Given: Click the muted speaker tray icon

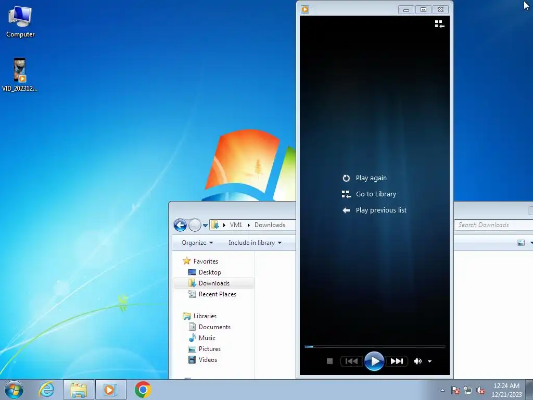Looking at the screenshot, I should [480, 390].
